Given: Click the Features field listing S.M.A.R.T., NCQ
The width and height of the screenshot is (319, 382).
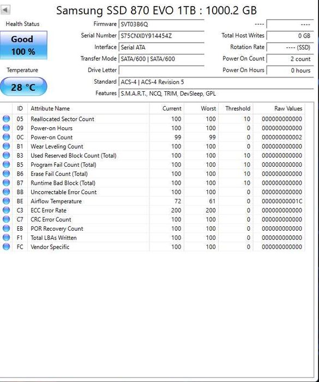Looking at the screenshot, I should 216,93.
